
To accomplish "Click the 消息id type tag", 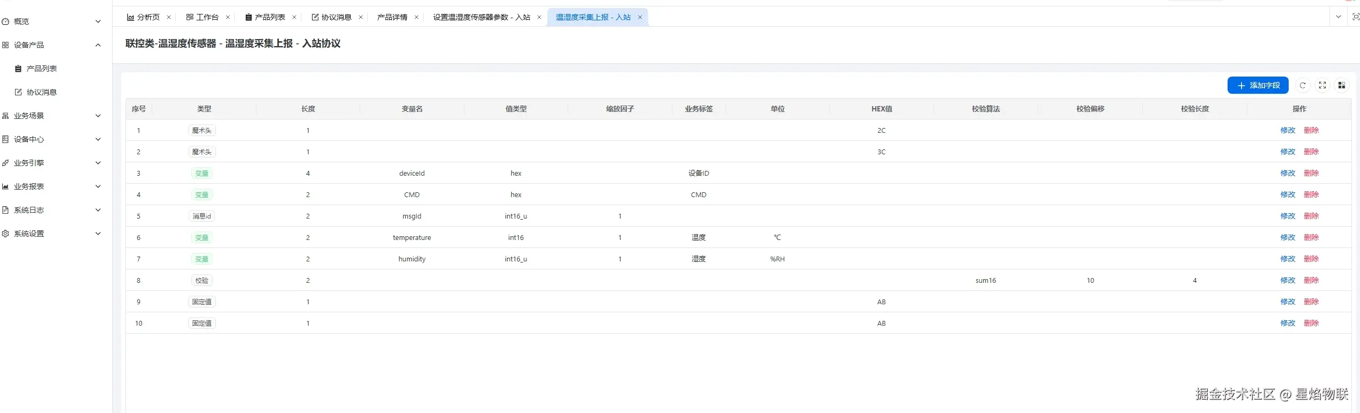I will tap(202, 216).
